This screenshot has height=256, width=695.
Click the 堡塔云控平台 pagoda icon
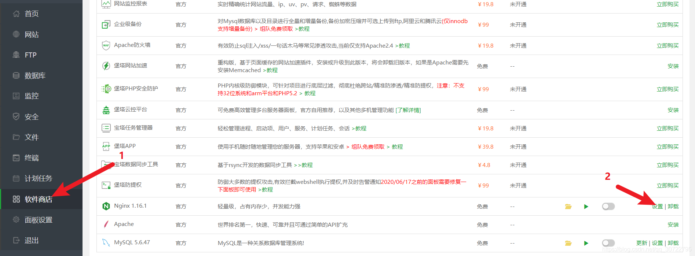pos(106,110)
